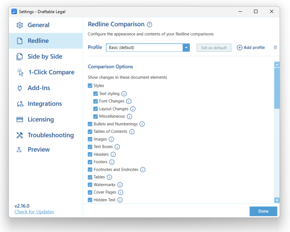Show info for Footnotes and Endnotes
The image size is (290, 232).
143,170
